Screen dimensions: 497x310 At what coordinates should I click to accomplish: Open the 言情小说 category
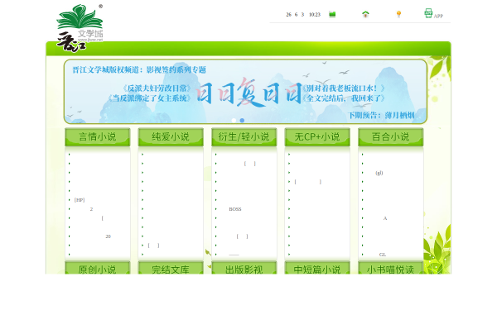click(x=97, y=137)
